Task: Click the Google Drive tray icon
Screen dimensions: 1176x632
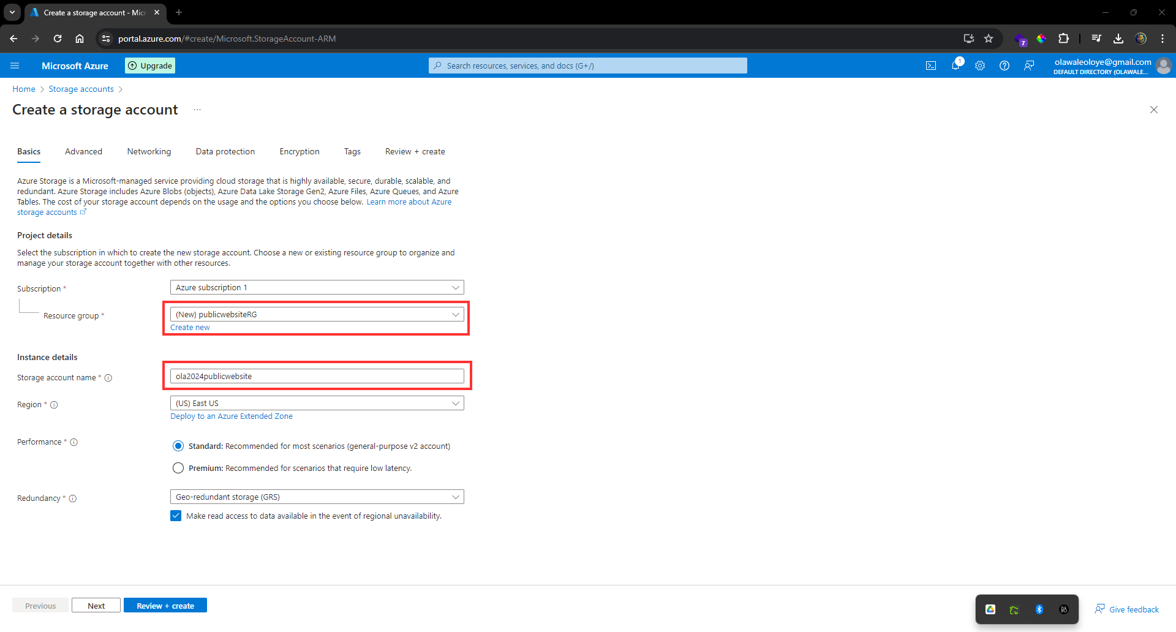Action: [x=990, y=609]
